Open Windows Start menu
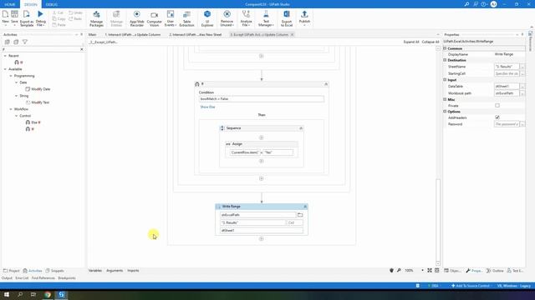The width and height of the screenshot is (535, 300). click(7, 294)
